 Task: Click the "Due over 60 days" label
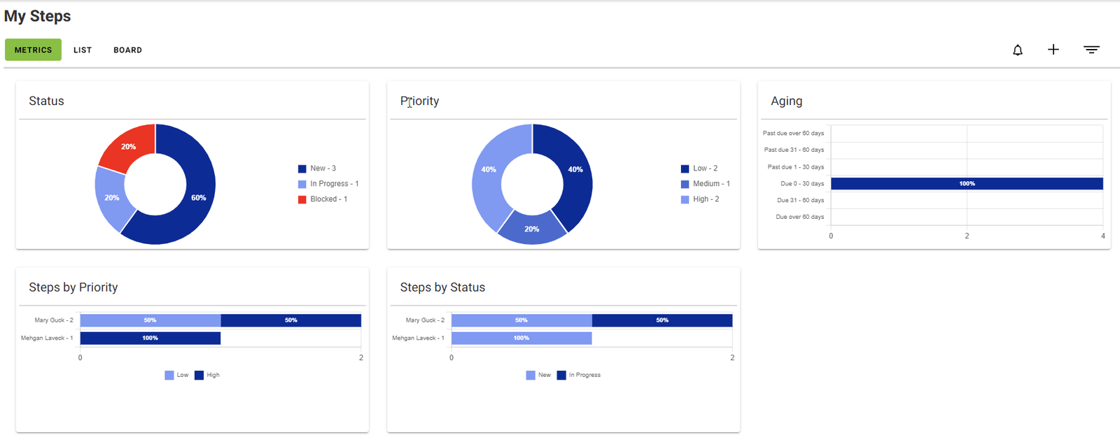[x=800, y=217]
